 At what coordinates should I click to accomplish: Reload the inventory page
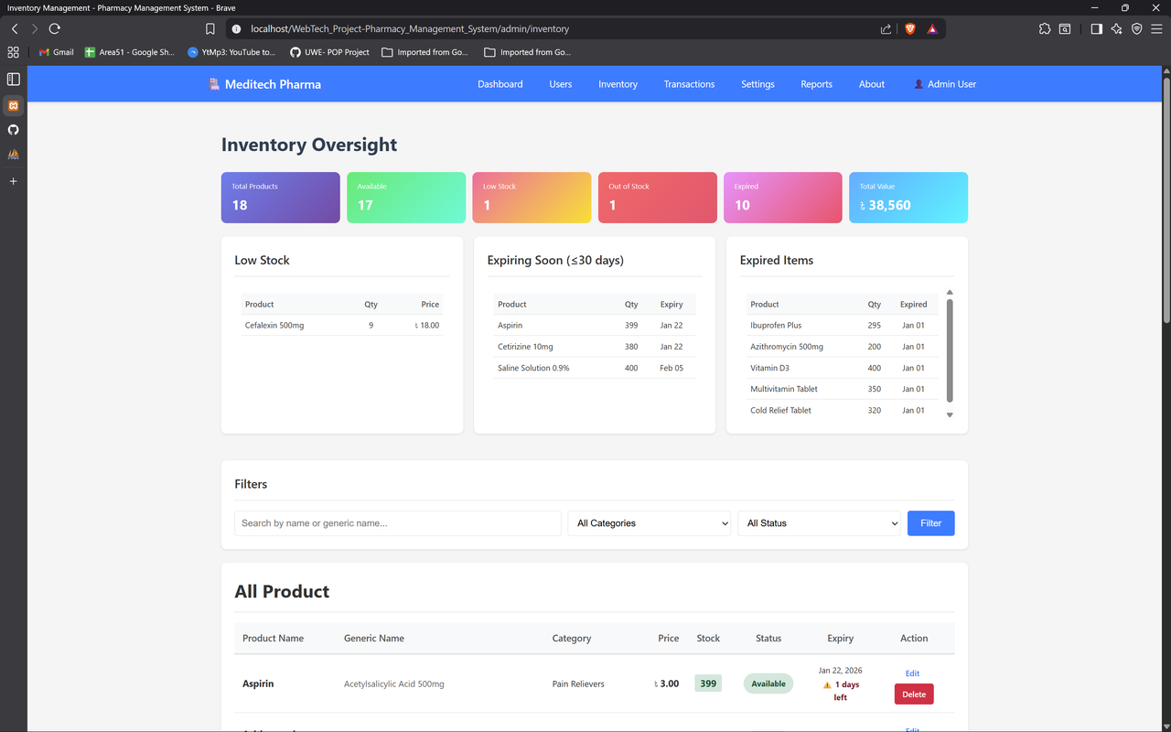(x=55, y=29)
